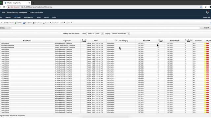Image resolution: width=211 pixels, height=118 pixels.
Task: Go to the Network Activity tab
Action: (29, 17)
